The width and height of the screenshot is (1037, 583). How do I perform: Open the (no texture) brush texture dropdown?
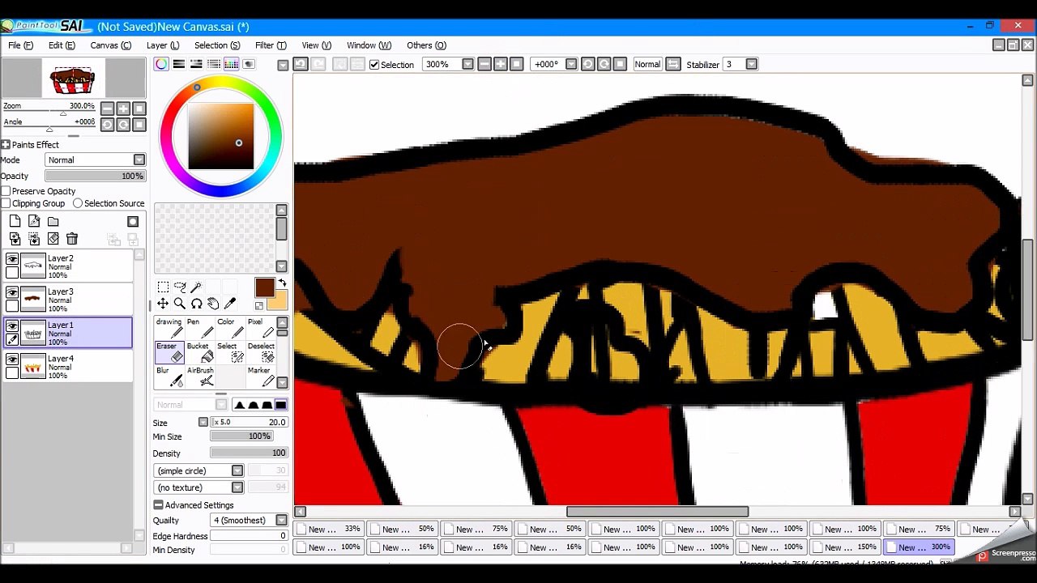tap(198, 487)
